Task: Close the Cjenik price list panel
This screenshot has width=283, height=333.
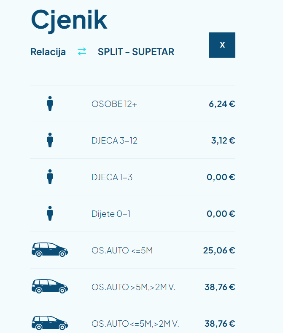Action: 222,45
